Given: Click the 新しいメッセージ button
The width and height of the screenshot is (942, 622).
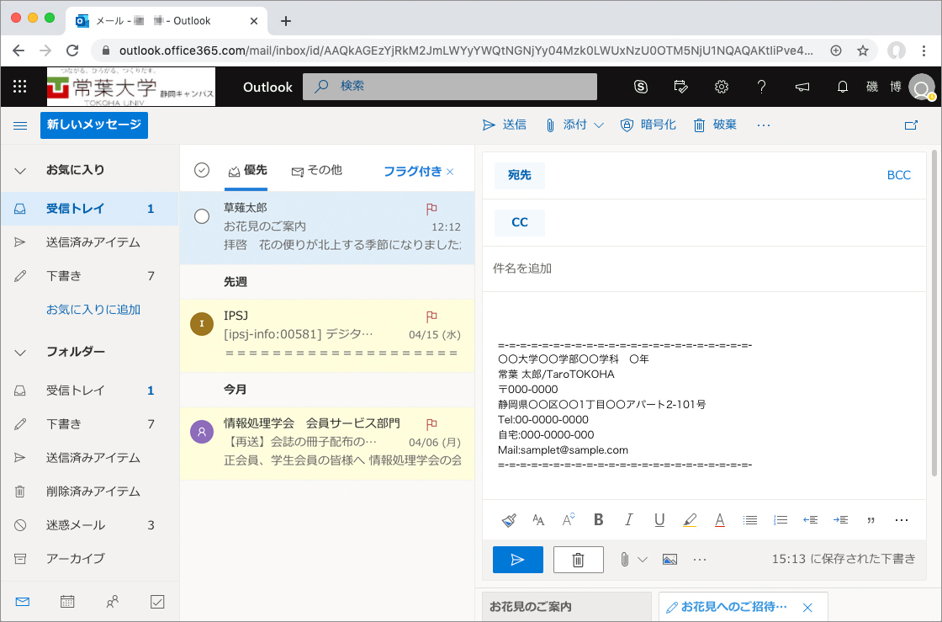Looking at the screenshot, I should click(94, 125).
